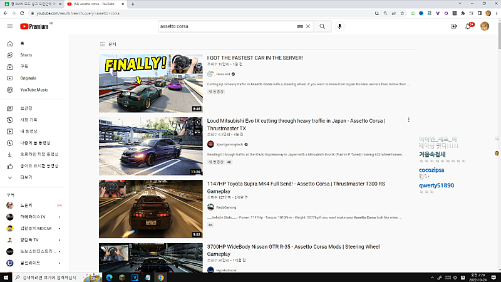Visit the ReddGaming channel
The height and width of the screenshot is (282, 501).
point(226,207)
